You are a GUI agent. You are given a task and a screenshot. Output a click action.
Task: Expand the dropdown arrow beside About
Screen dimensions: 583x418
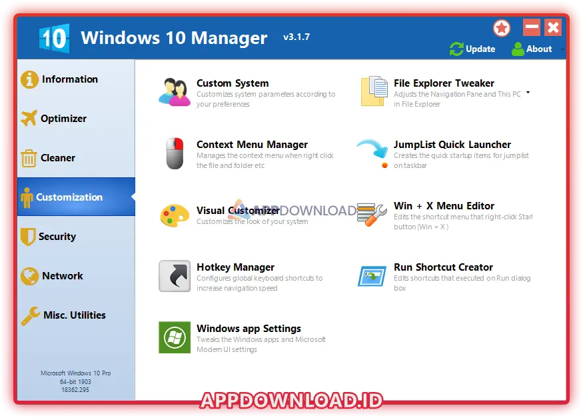click(562, 49)
